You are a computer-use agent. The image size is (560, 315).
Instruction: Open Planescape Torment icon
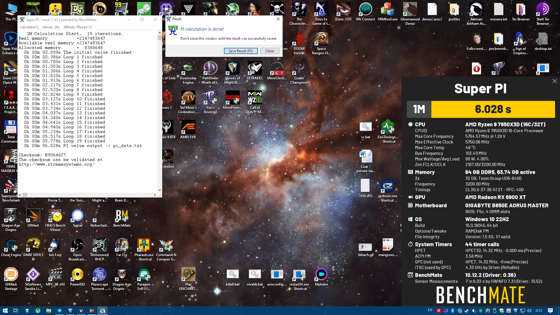100,279
